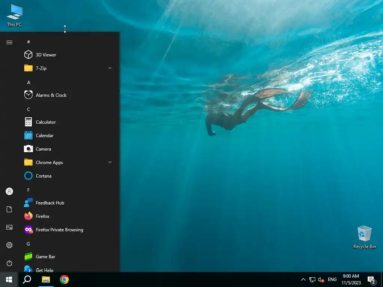The image size is (383, 287).
Task: Expand the Chrome Apps chevron
Action: 110,162
